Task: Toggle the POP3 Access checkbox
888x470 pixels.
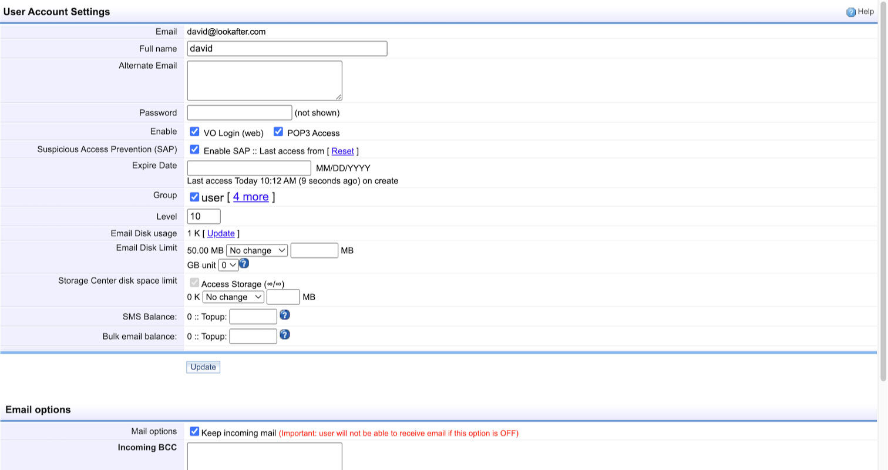Action: tap(278, 132)
